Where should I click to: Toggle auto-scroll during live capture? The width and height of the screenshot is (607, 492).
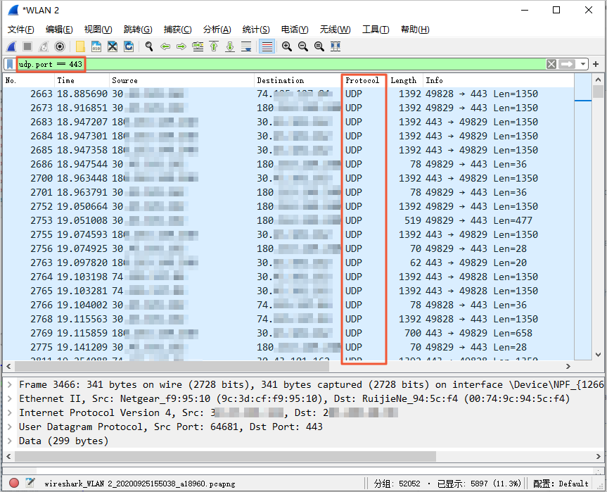(246, 47)
